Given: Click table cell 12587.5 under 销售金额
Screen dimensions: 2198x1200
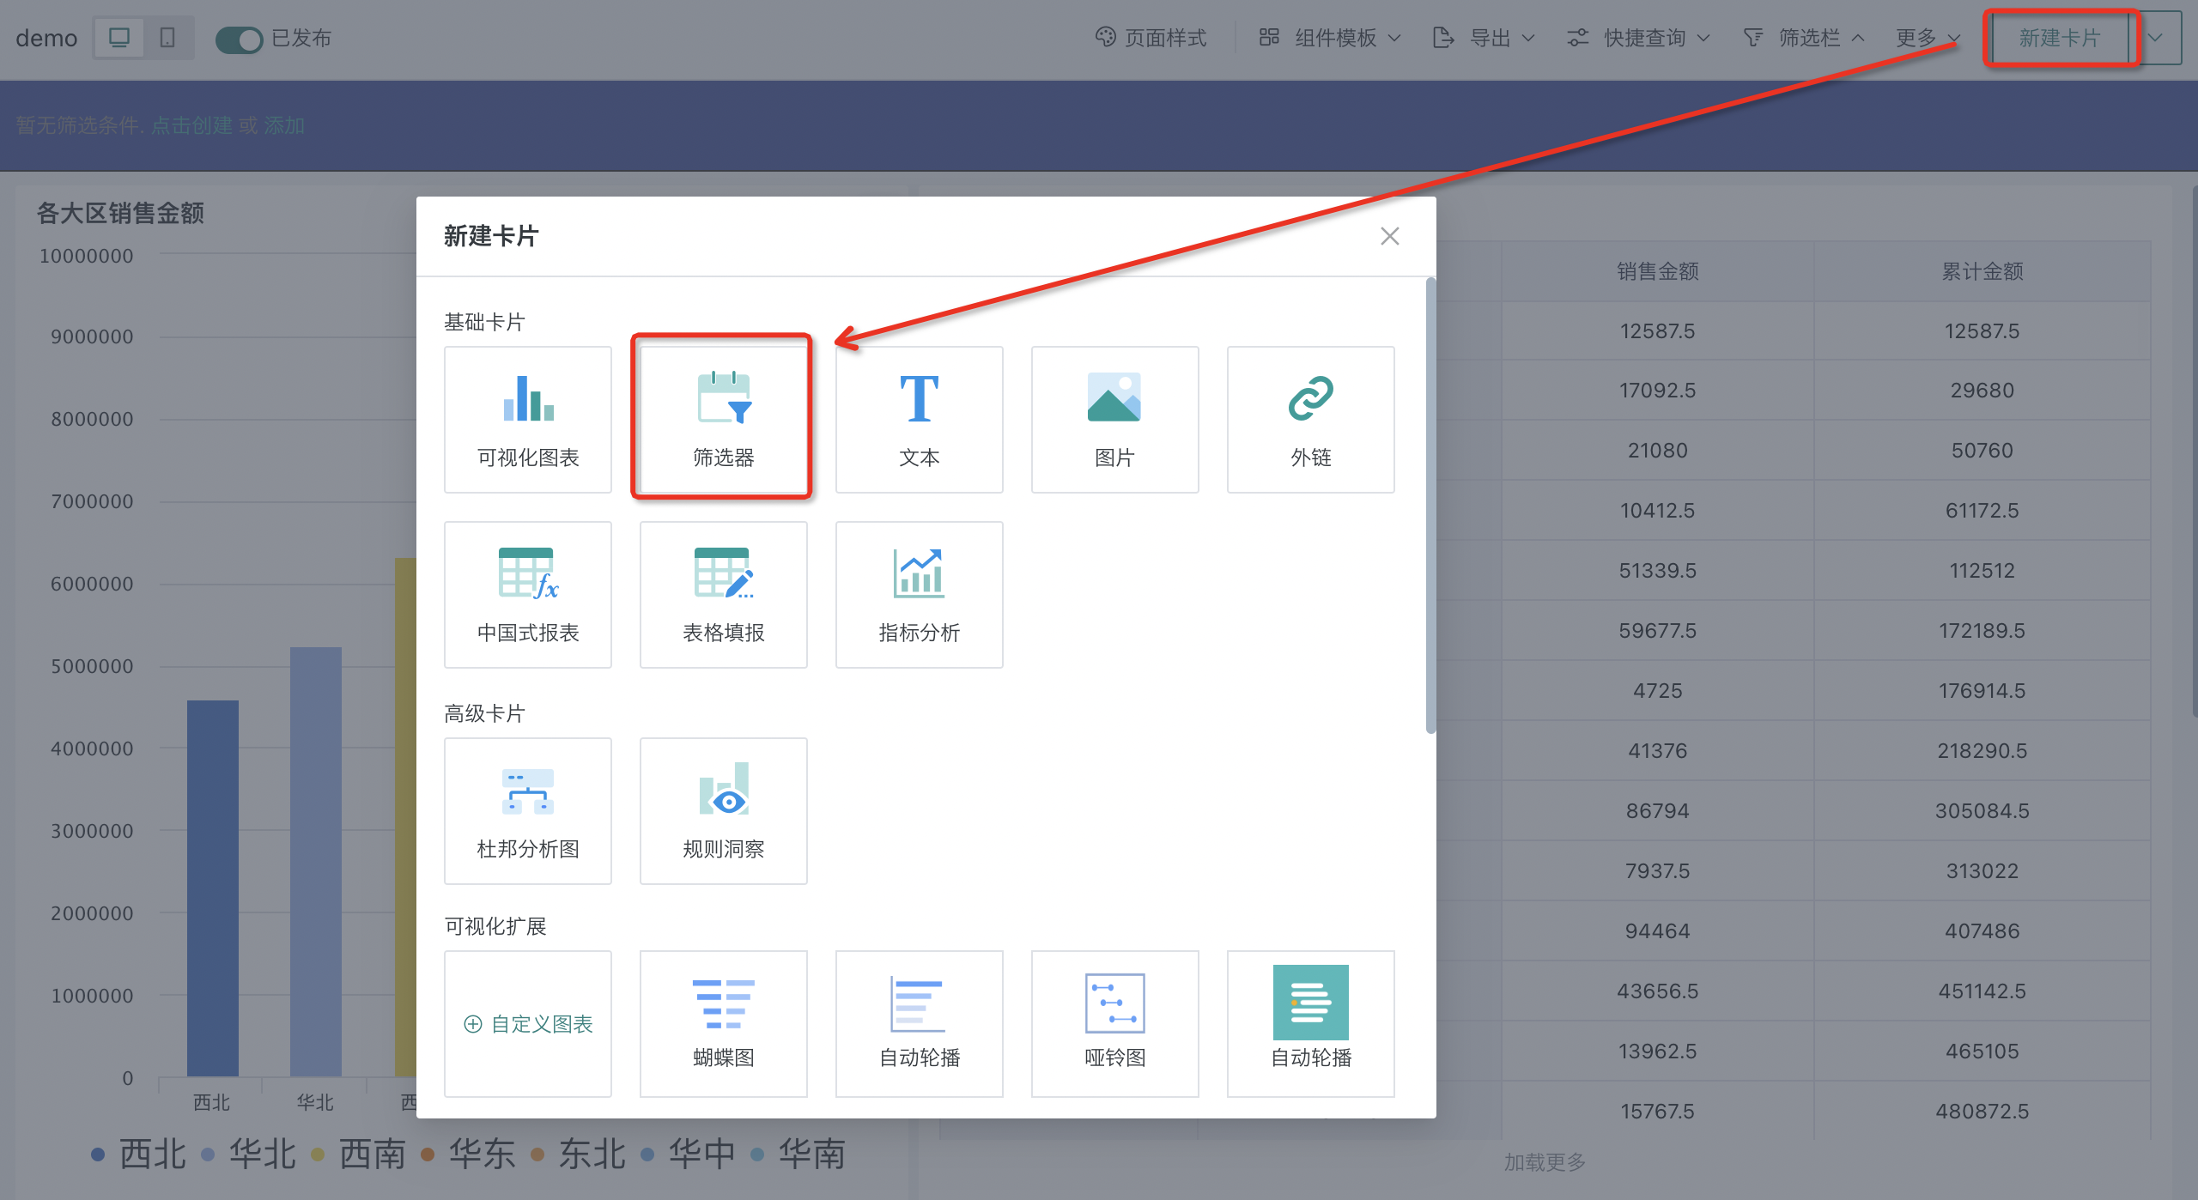Looking at the screenshot, I should (1657, 331).
